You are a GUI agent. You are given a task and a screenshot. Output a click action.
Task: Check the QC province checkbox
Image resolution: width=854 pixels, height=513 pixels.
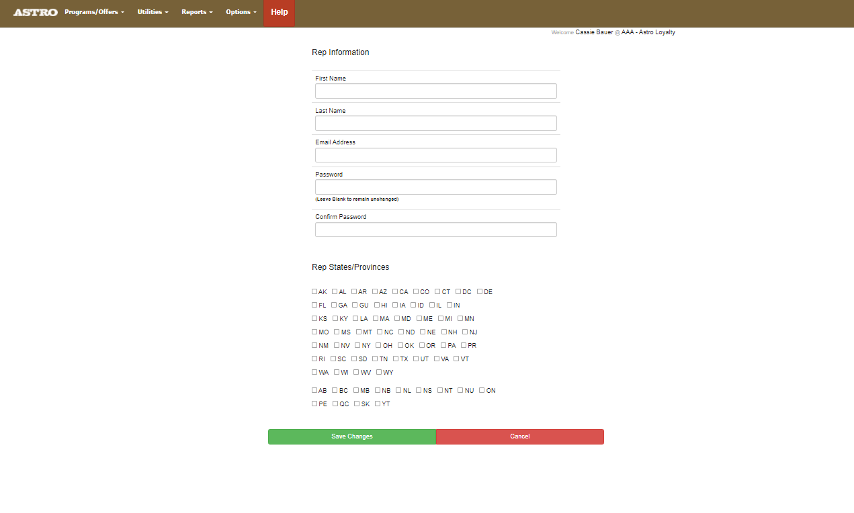(x=335, y=404)
